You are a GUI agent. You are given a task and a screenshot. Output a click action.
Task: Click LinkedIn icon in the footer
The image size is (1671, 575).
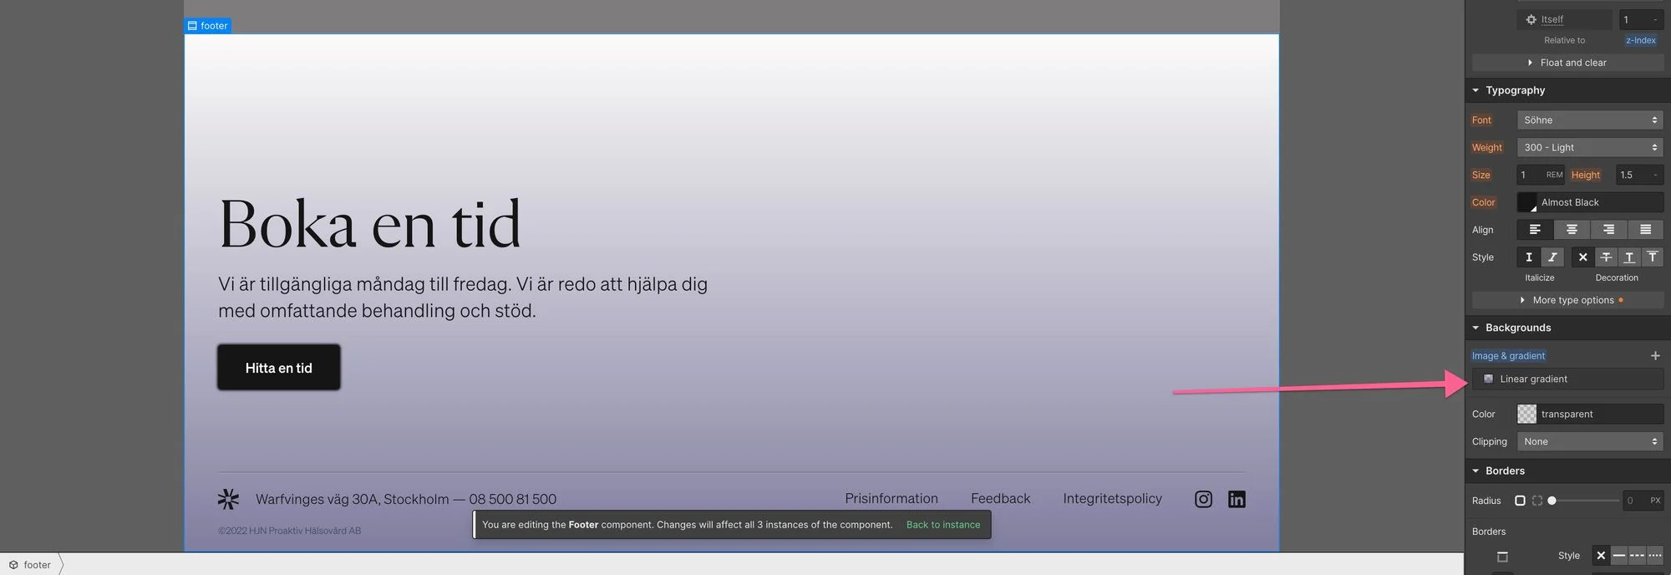click(1237, 500)
